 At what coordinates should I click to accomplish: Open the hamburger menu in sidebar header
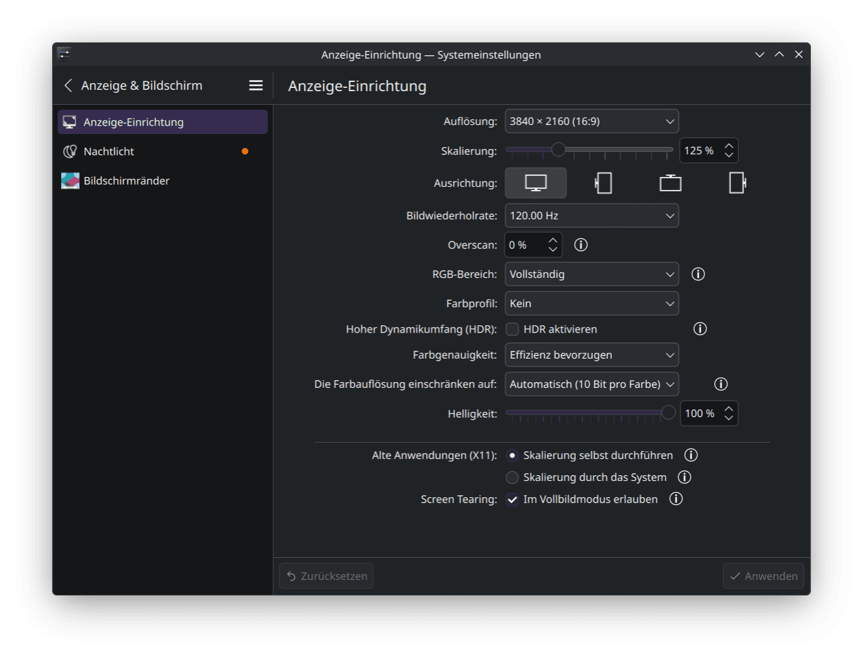[x=256, y=85]
